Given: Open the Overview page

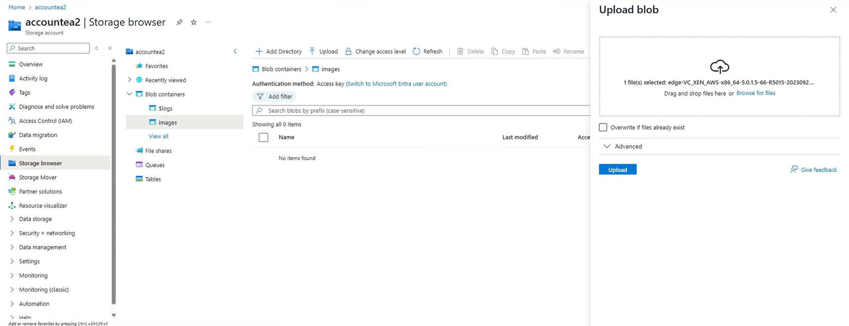Looking at the screenshot, I should 31,64.
